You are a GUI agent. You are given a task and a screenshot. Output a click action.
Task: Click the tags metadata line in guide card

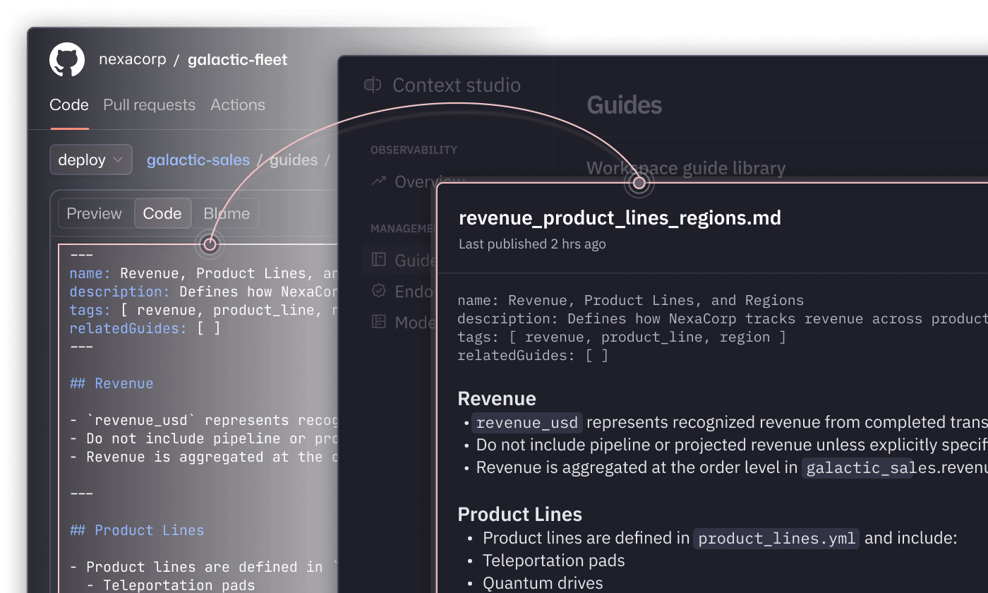[x=622, y=337]
